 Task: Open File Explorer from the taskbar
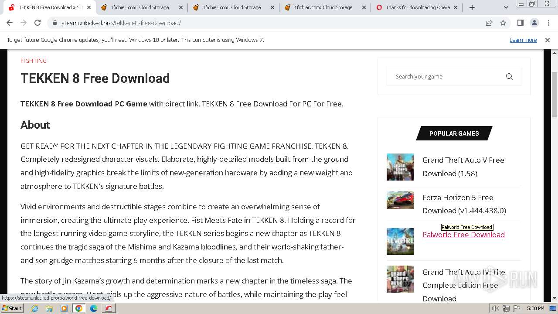49,308
